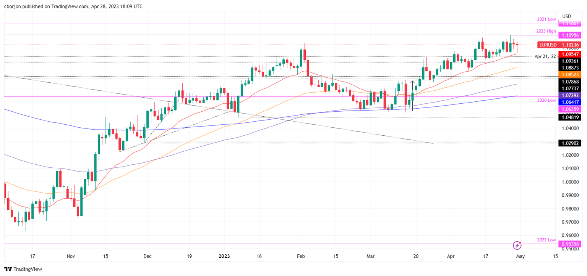
Task: Click the magenta 2021 Low price label 1.11861
Action: pos(570,23)
